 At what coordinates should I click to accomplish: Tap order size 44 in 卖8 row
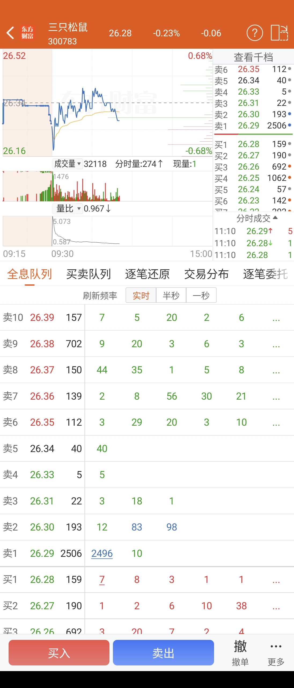coord(102,370)
